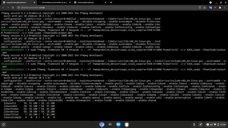Click the record indicator in title bar
The width and height of the screenshot is (228, 128).
(x=211, y=2)
